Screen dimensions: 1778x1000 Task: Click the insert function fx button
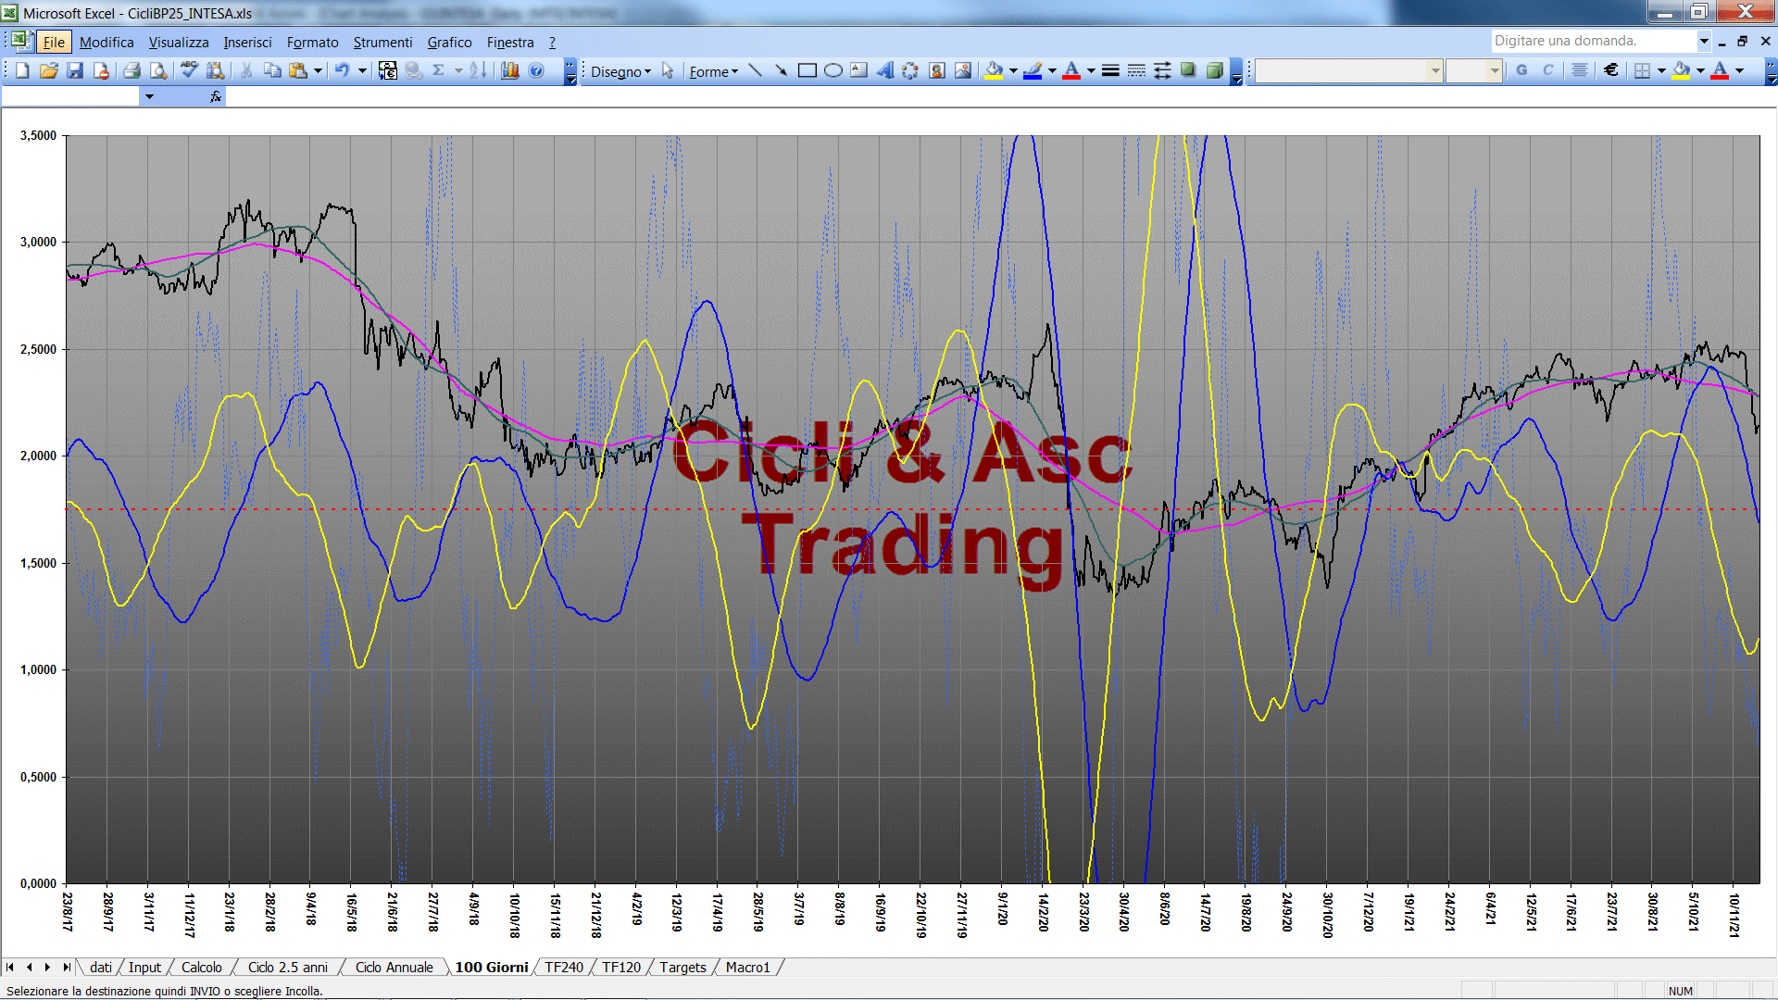tap(216, 96)
